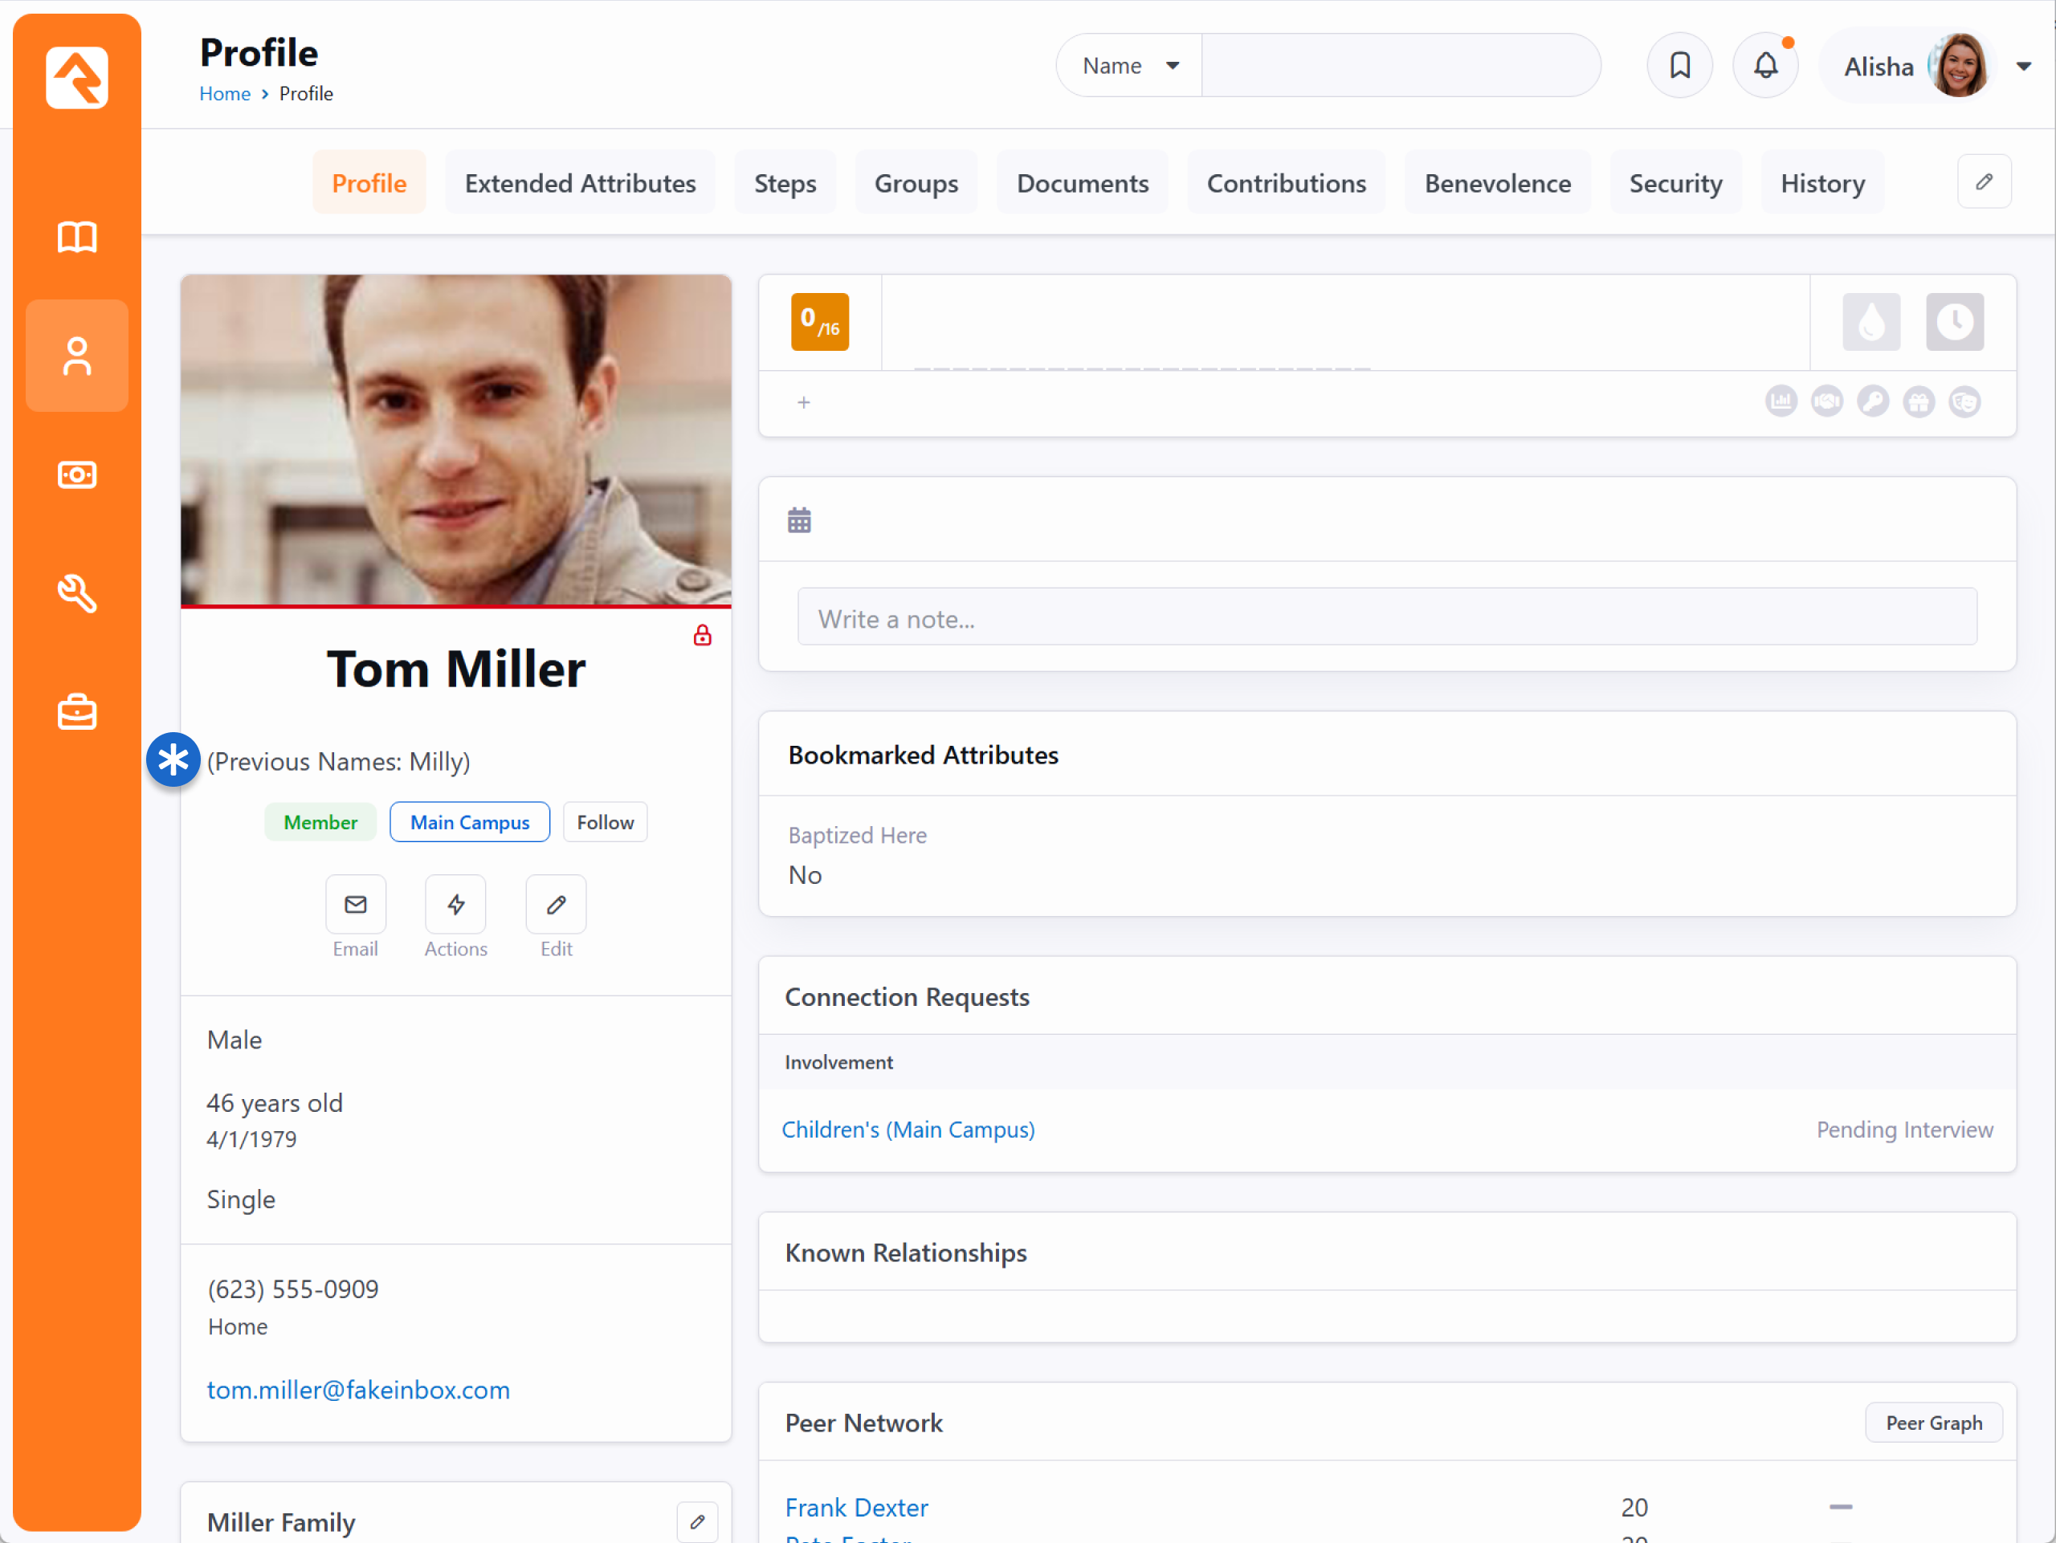Viewport: 2056px width, 1543px height.
Task: Switch to the Contributions tab
Action: click(1287, 183)
